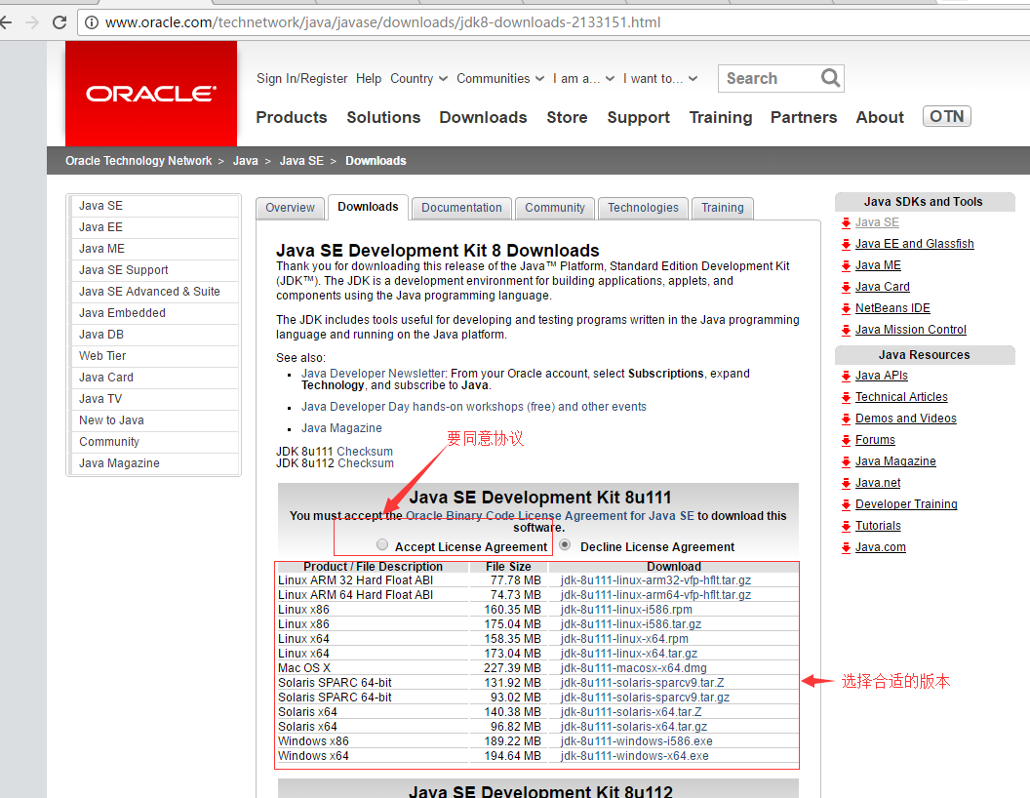This screenshot has height=798, width=1030.
Task: Open the Solutions menu
Action: point(383,117)
